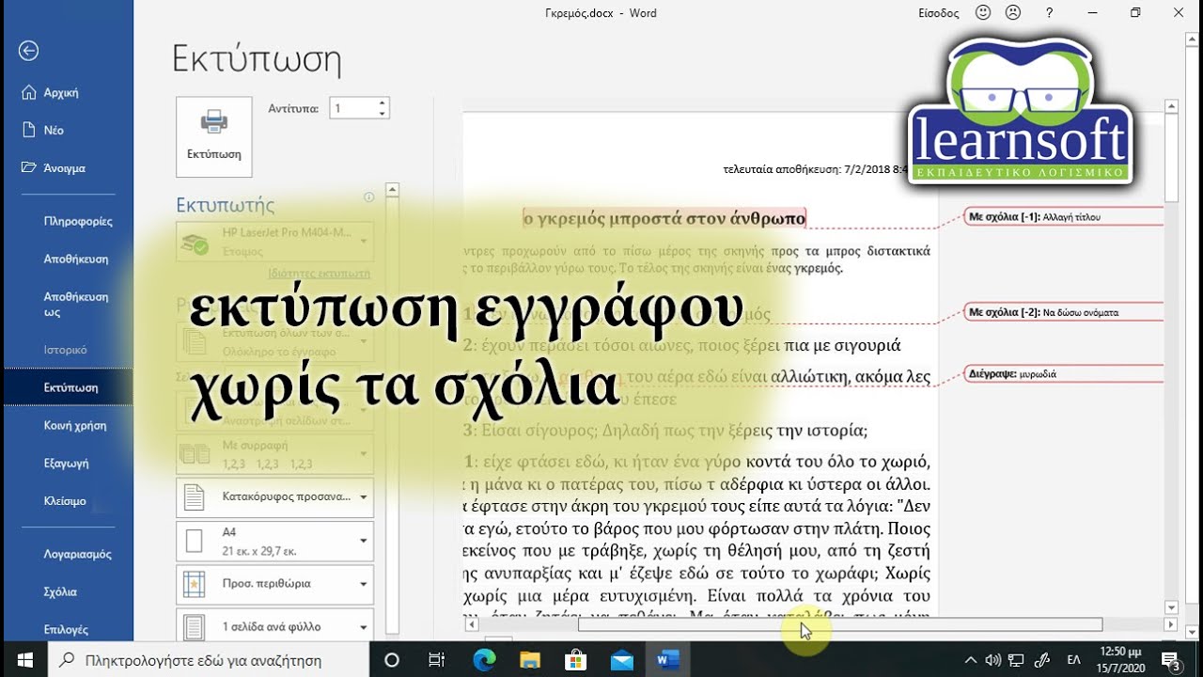1203x677 pixels.
Task: Click the comment "Αλλαγή τίτλου" balloon
Action: pyautogui.click(x=1065, y=217)
